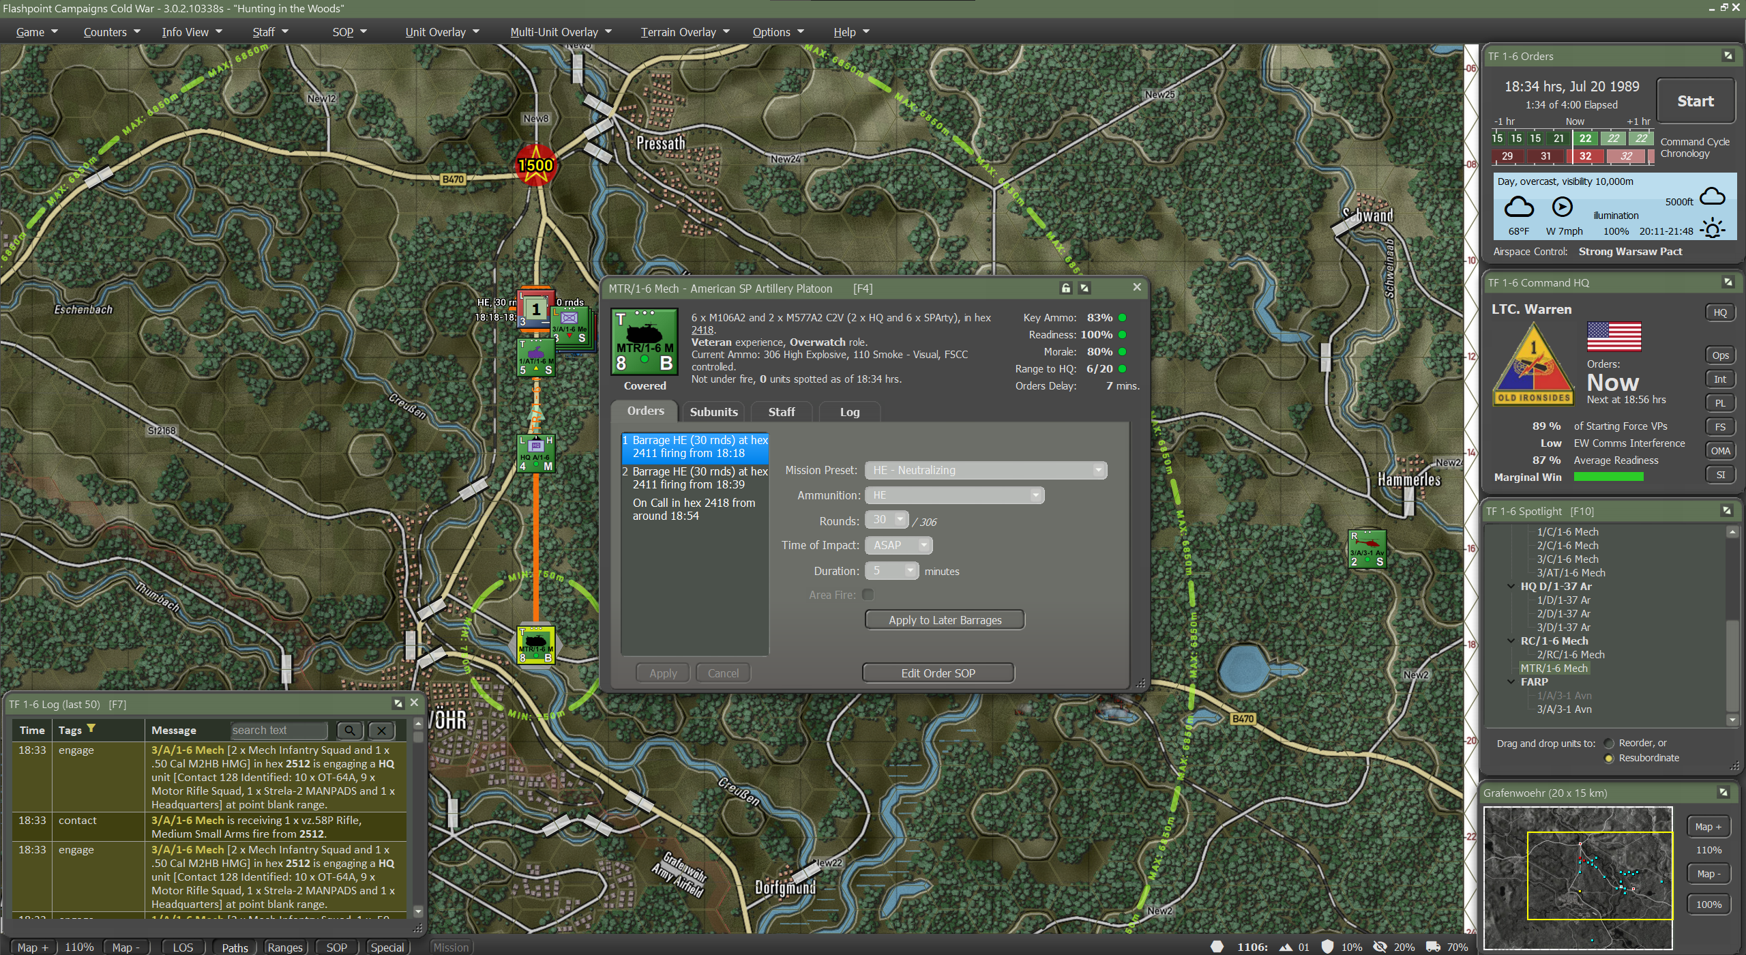Click the Start turn button

click(x=1695, y=102)
